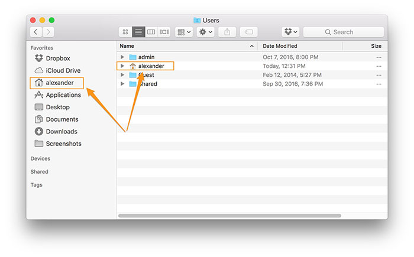Screen dimensions: 414x257
Task: Click into the Search field
Action: pos(344,32)
